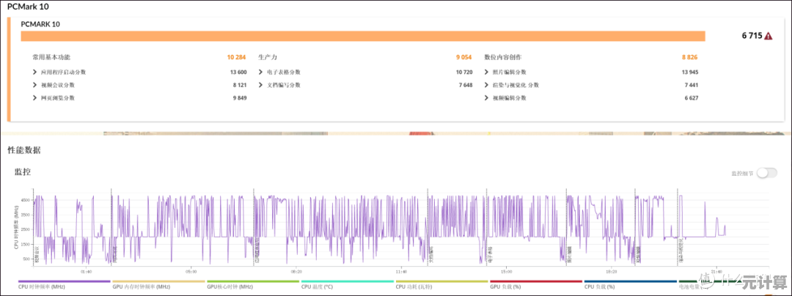Click the red warning triangle beside 6 715
The image size is (792, 296).
point(768,36)
